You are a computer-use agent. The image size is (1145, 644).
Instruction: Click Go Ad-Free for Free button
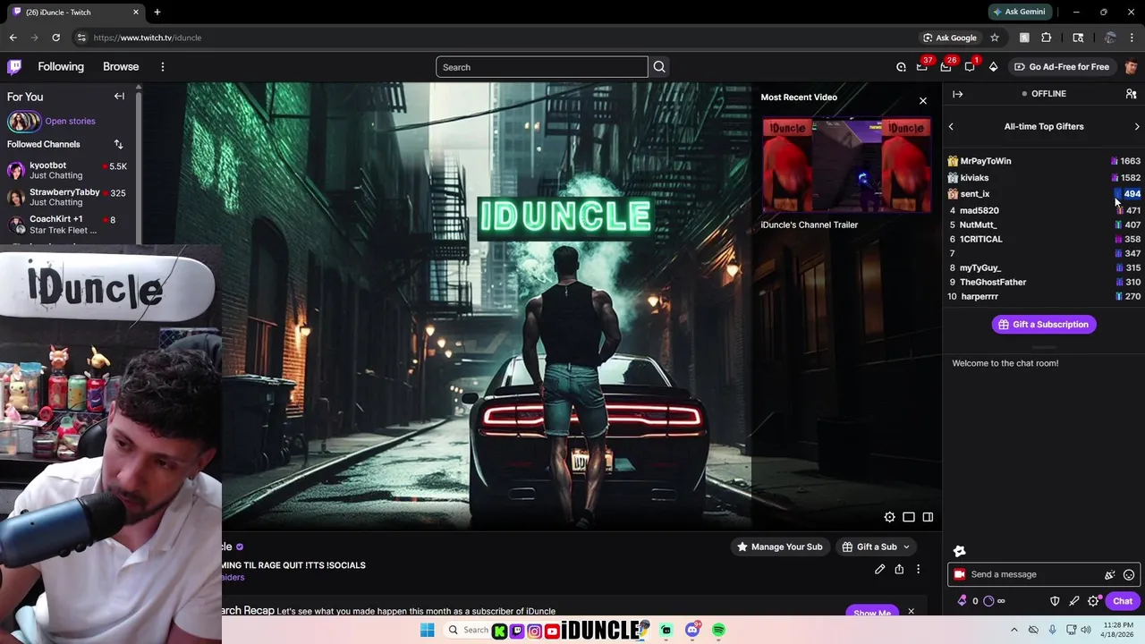point(1062,67)
